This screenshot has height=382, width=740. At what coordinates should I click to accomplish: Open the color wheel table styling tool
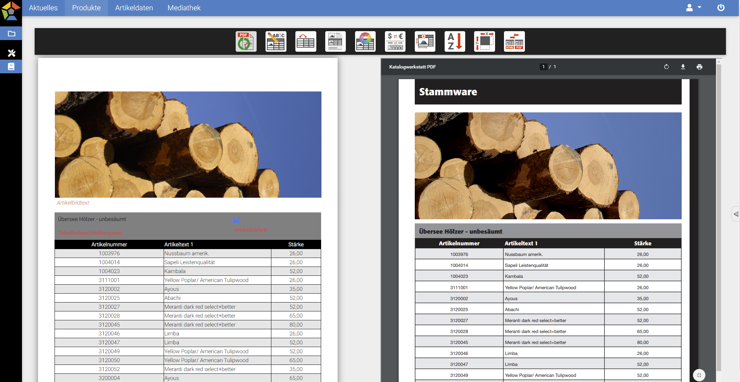click(365, 41)
